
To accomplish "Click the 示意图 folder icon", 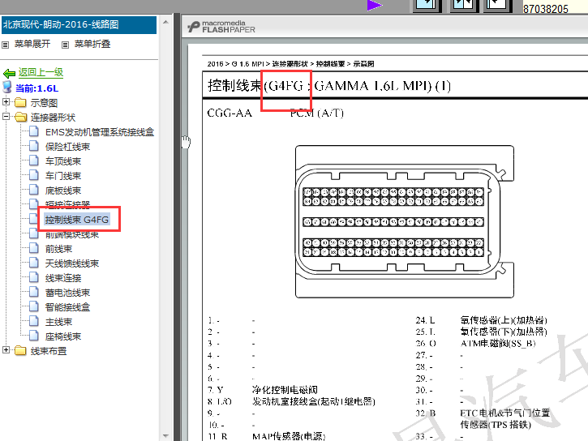I will click(20, 103).
